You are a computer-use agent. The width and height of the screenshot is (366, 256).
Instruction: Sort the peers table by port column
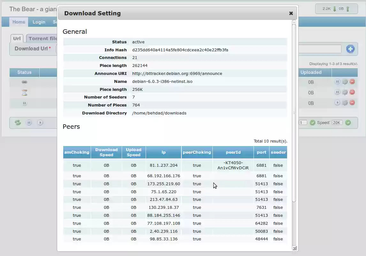pyautogui.click(x=261, y=152)
